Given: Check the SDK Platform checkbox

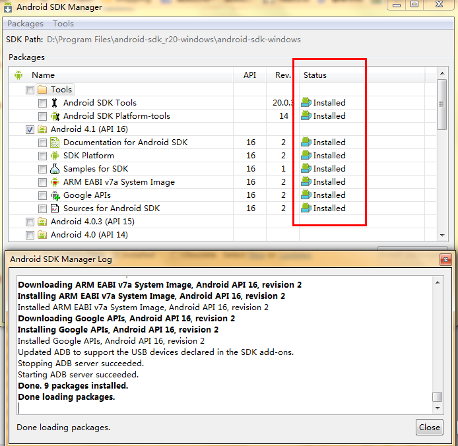Looking at the screenshot, I should 42,156.
